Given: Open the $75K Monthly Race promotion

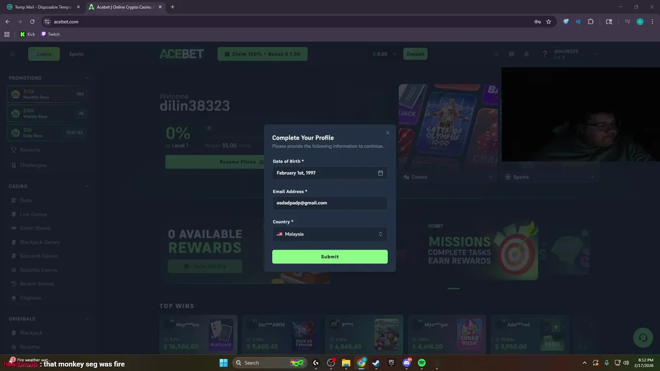Looking at the screenshot, I should click(46, 94).
